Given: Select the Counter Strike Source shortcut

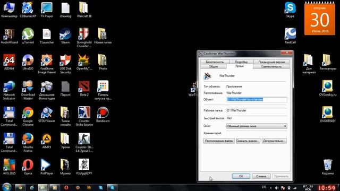Looking at the screenshot, I should (84, 116).
